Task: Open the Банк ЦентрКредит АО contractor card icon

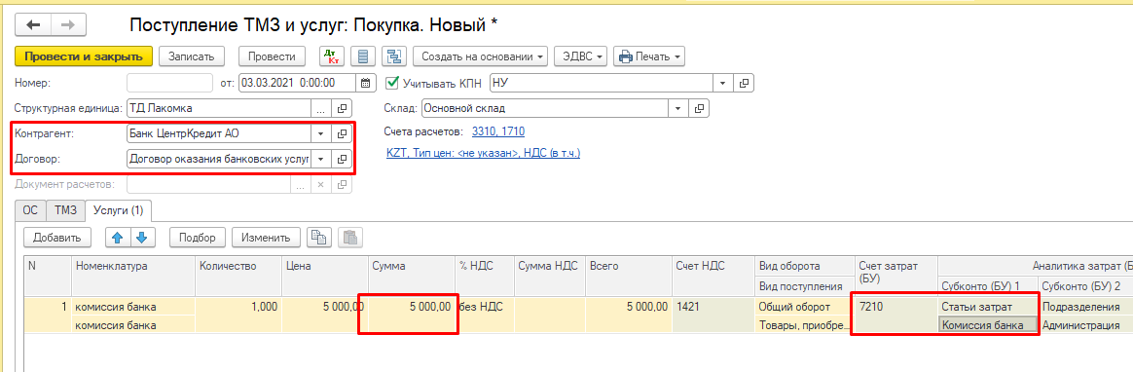Action: click(x=342, y=133)
